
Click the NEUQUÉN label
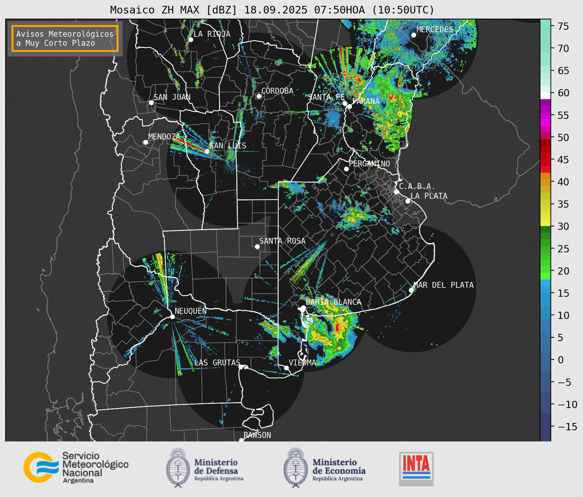click(191, 311)
